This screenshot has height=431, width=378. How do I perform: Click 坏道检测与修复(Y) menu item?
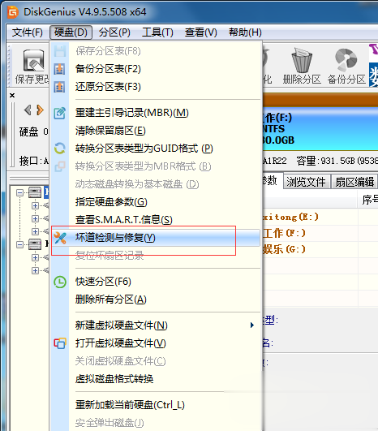(156, 238)
